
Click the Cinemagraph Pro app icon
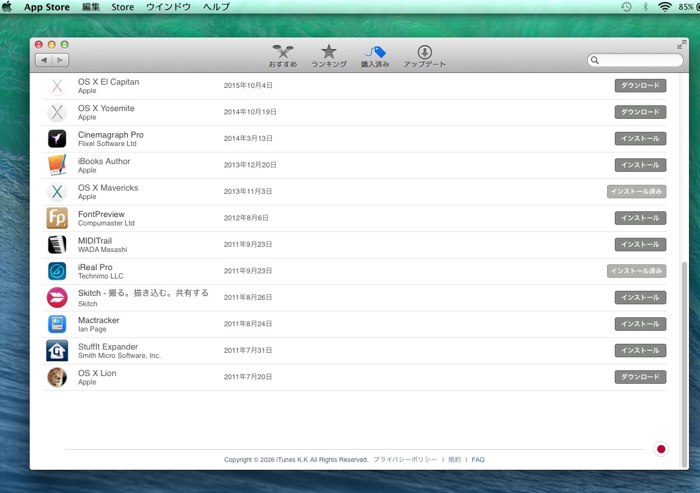tap(57, 139)
